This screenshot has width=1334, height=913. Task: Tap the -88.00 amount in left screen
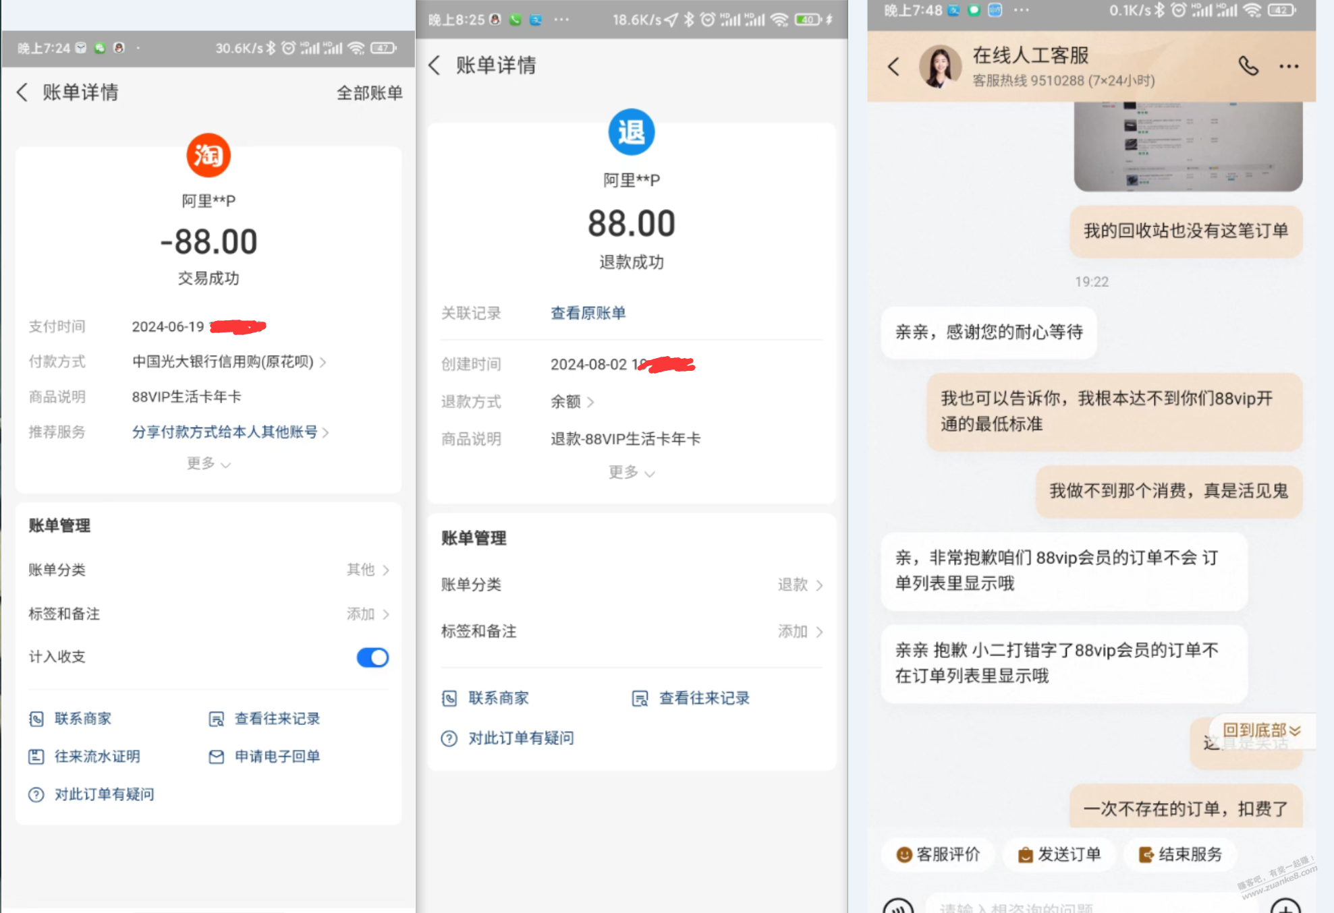pos(209,241)
